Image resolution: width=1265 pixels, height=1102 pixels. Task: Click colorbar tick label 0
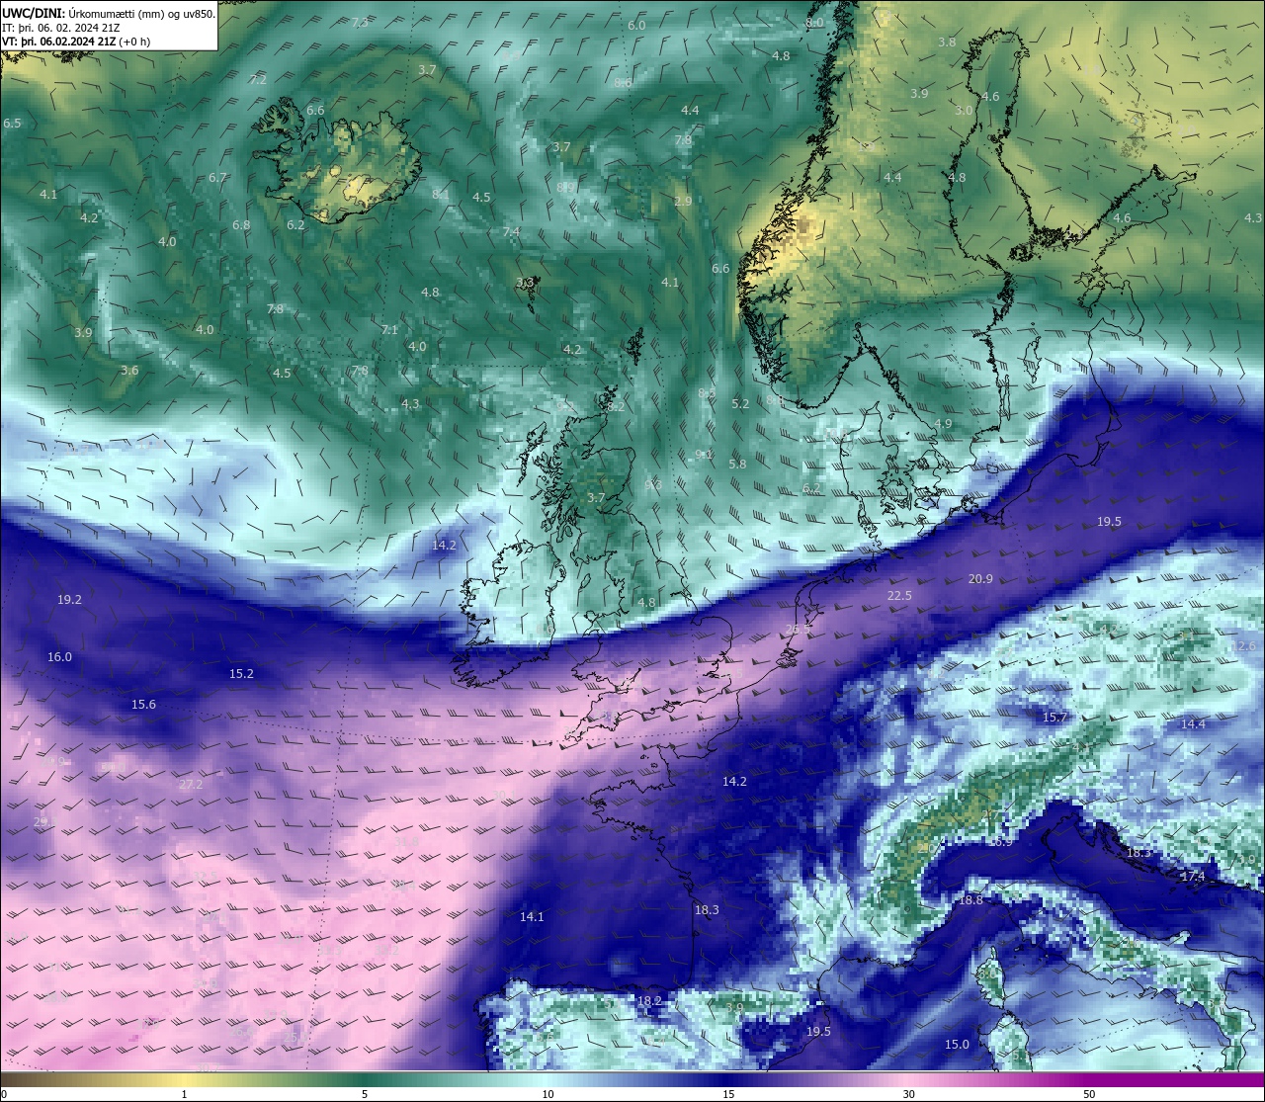click(4, 1093)
